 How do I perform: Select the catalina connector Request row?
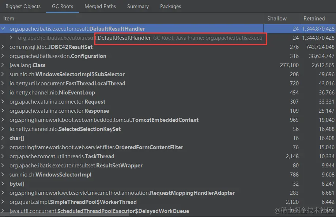pos(57,101)
